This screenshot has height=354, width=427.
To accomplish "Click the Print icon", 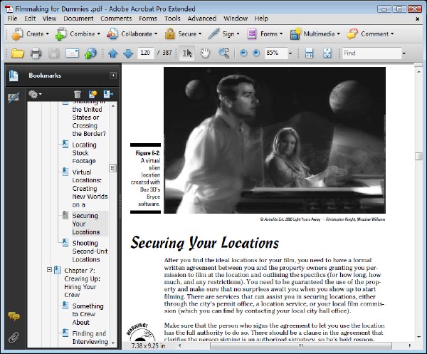I will (36, 53).
